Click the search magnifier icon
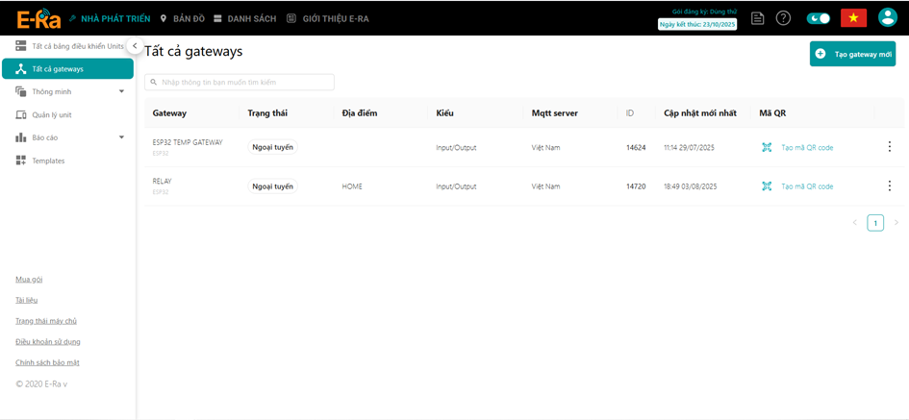909x420 pixels. [154, 83]
